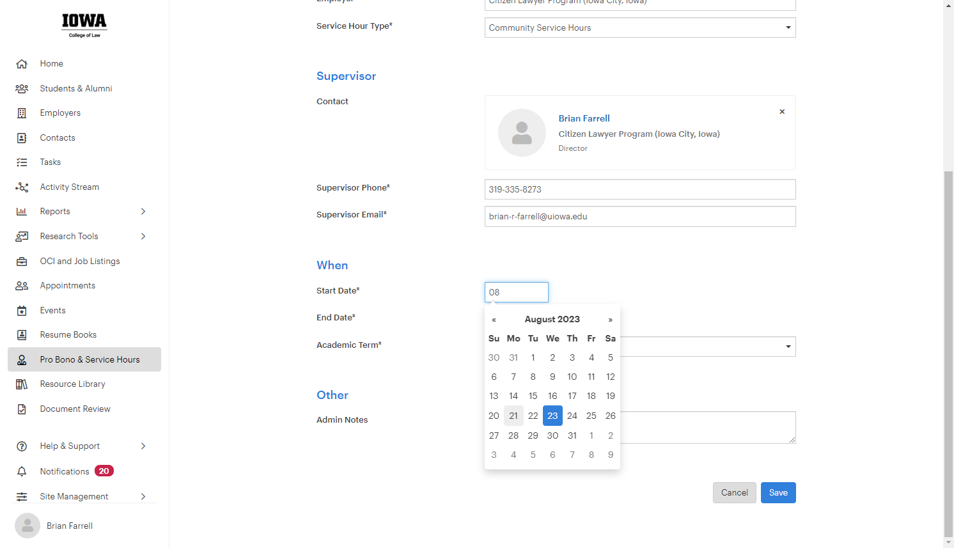The width and height of the screenshot is (954, 548).
Task: Open the Appointments menu item
Action: (x=84, y=286)
